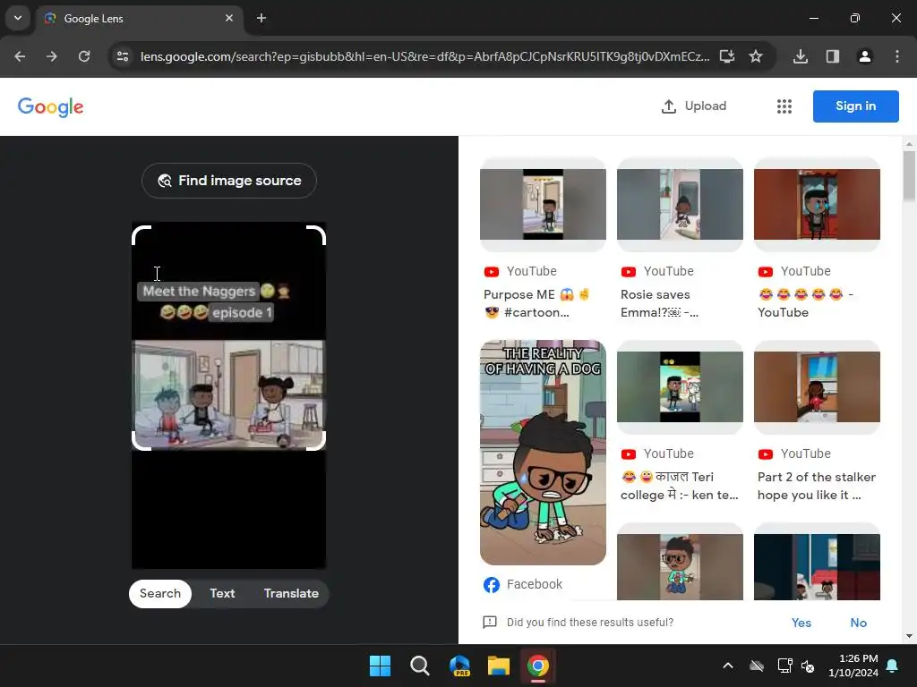Click Upload to add an image
917x687 pixels.
coord(694,106)
